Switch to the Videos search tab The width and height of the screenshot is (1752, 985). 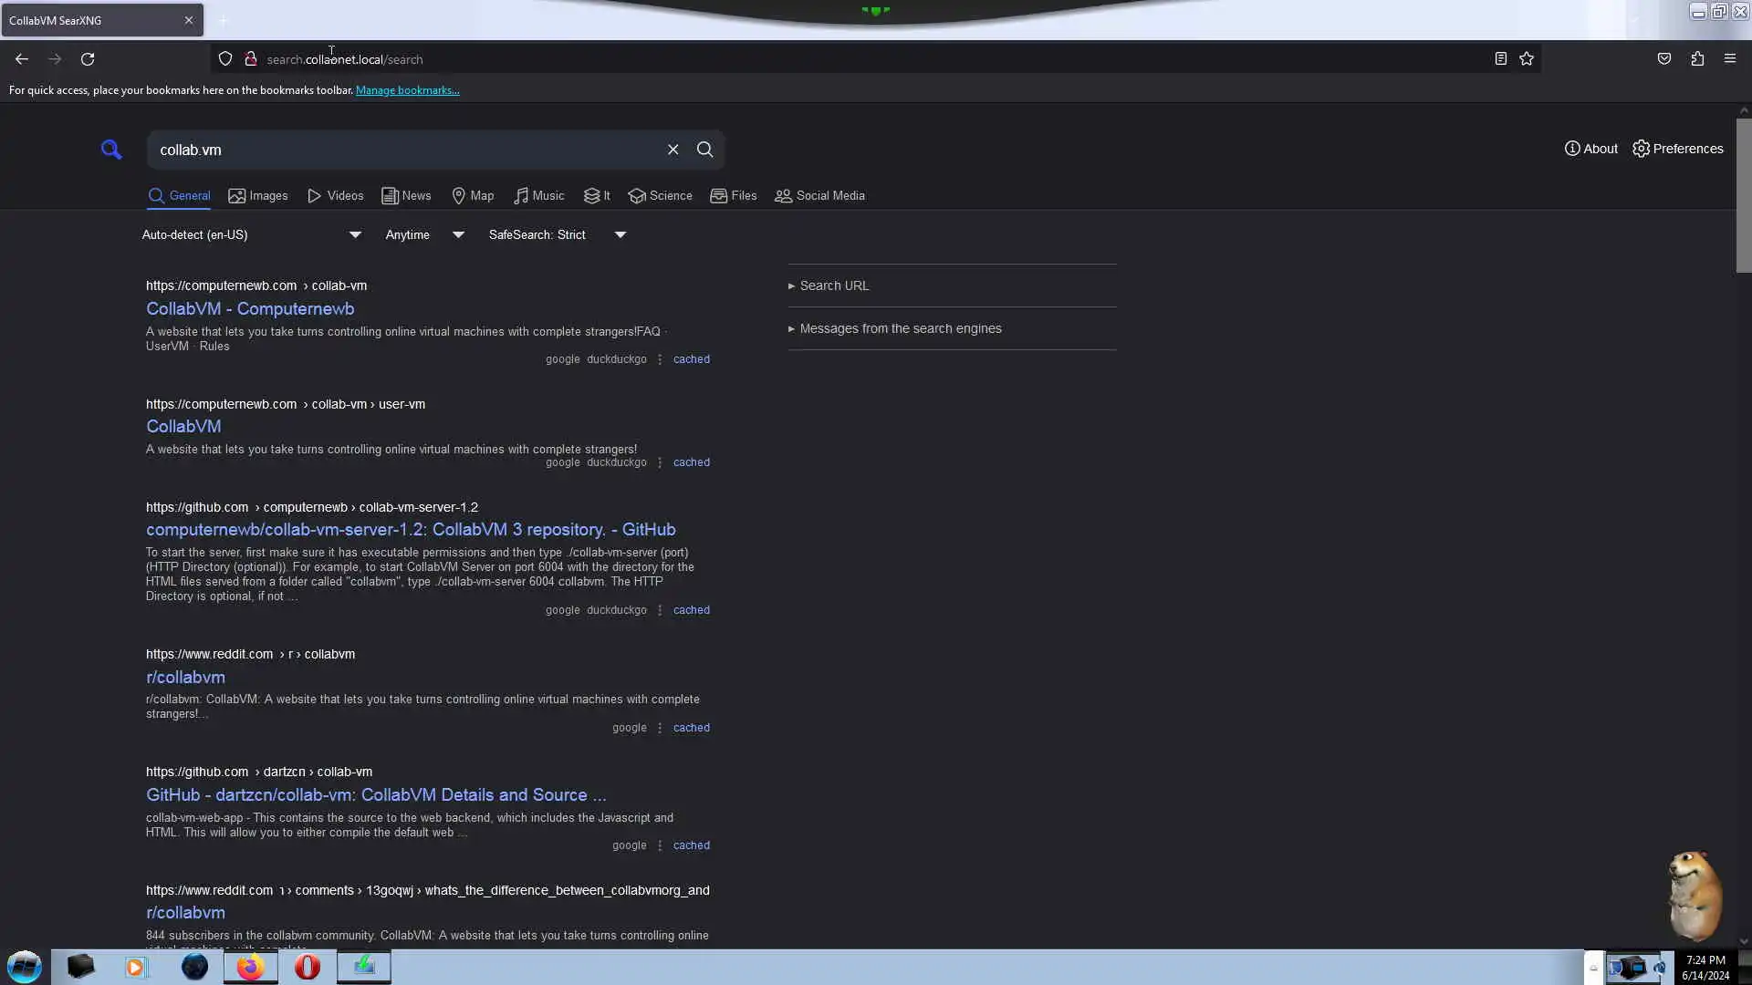(x=336, y=196)
